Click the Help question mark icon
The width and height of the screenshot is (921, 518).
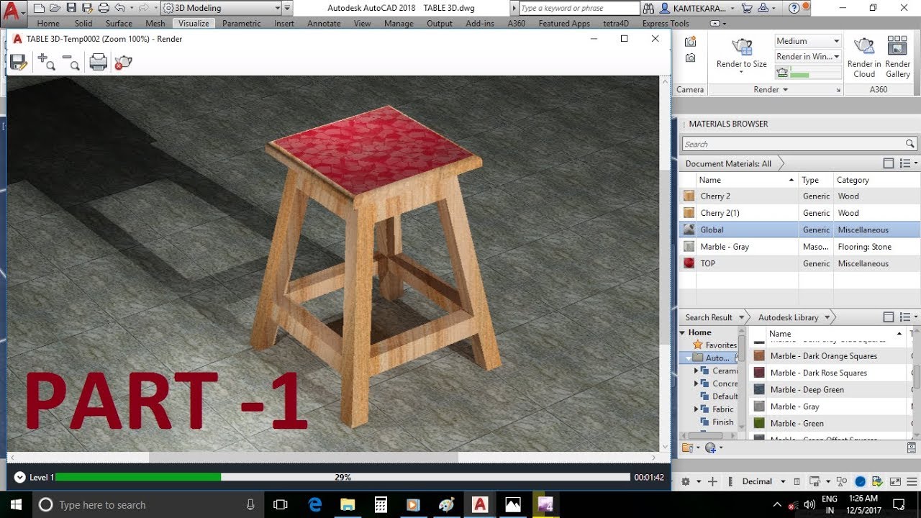[x=794, y=8]
